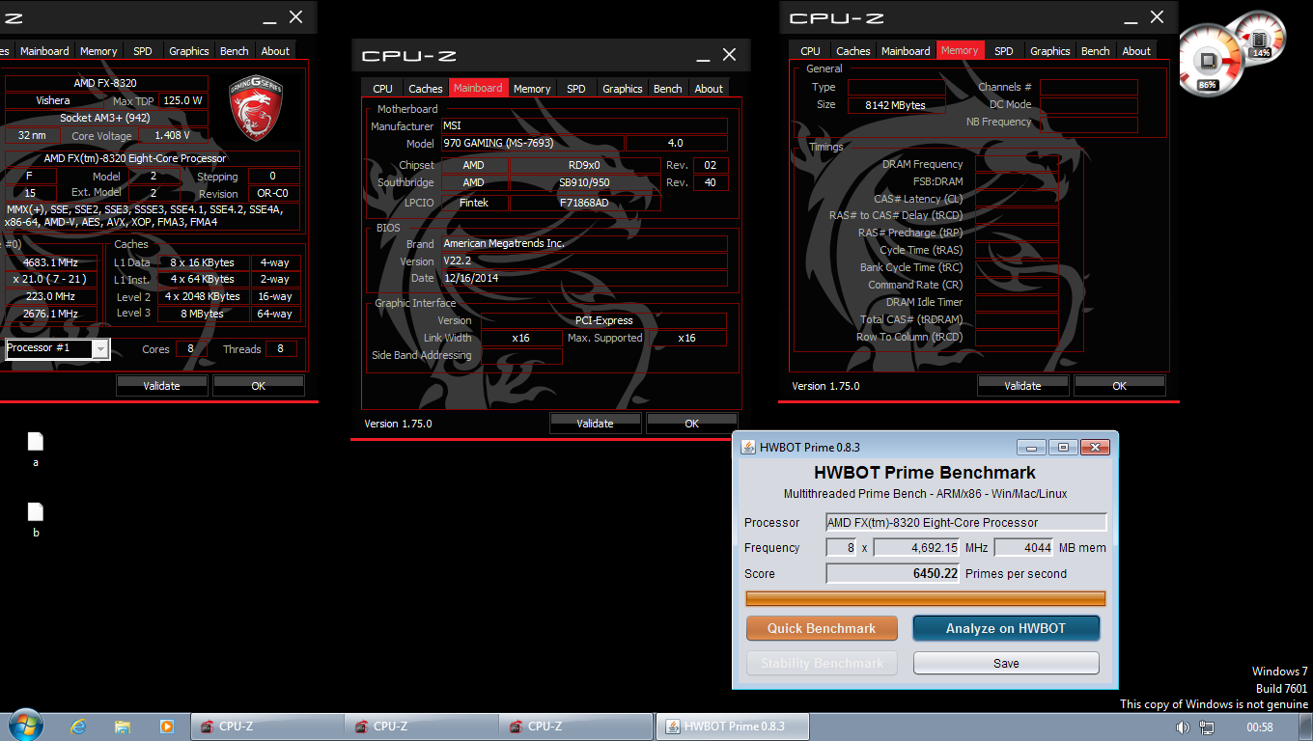1313x741 pixels.
Task: Click the CPU usage gauge gadget showing 86%
Action: tap(1209, 61)
